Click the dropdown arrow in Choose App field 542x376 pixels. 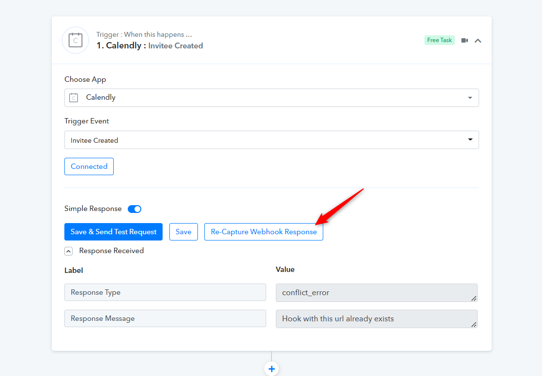coord(470,98)
